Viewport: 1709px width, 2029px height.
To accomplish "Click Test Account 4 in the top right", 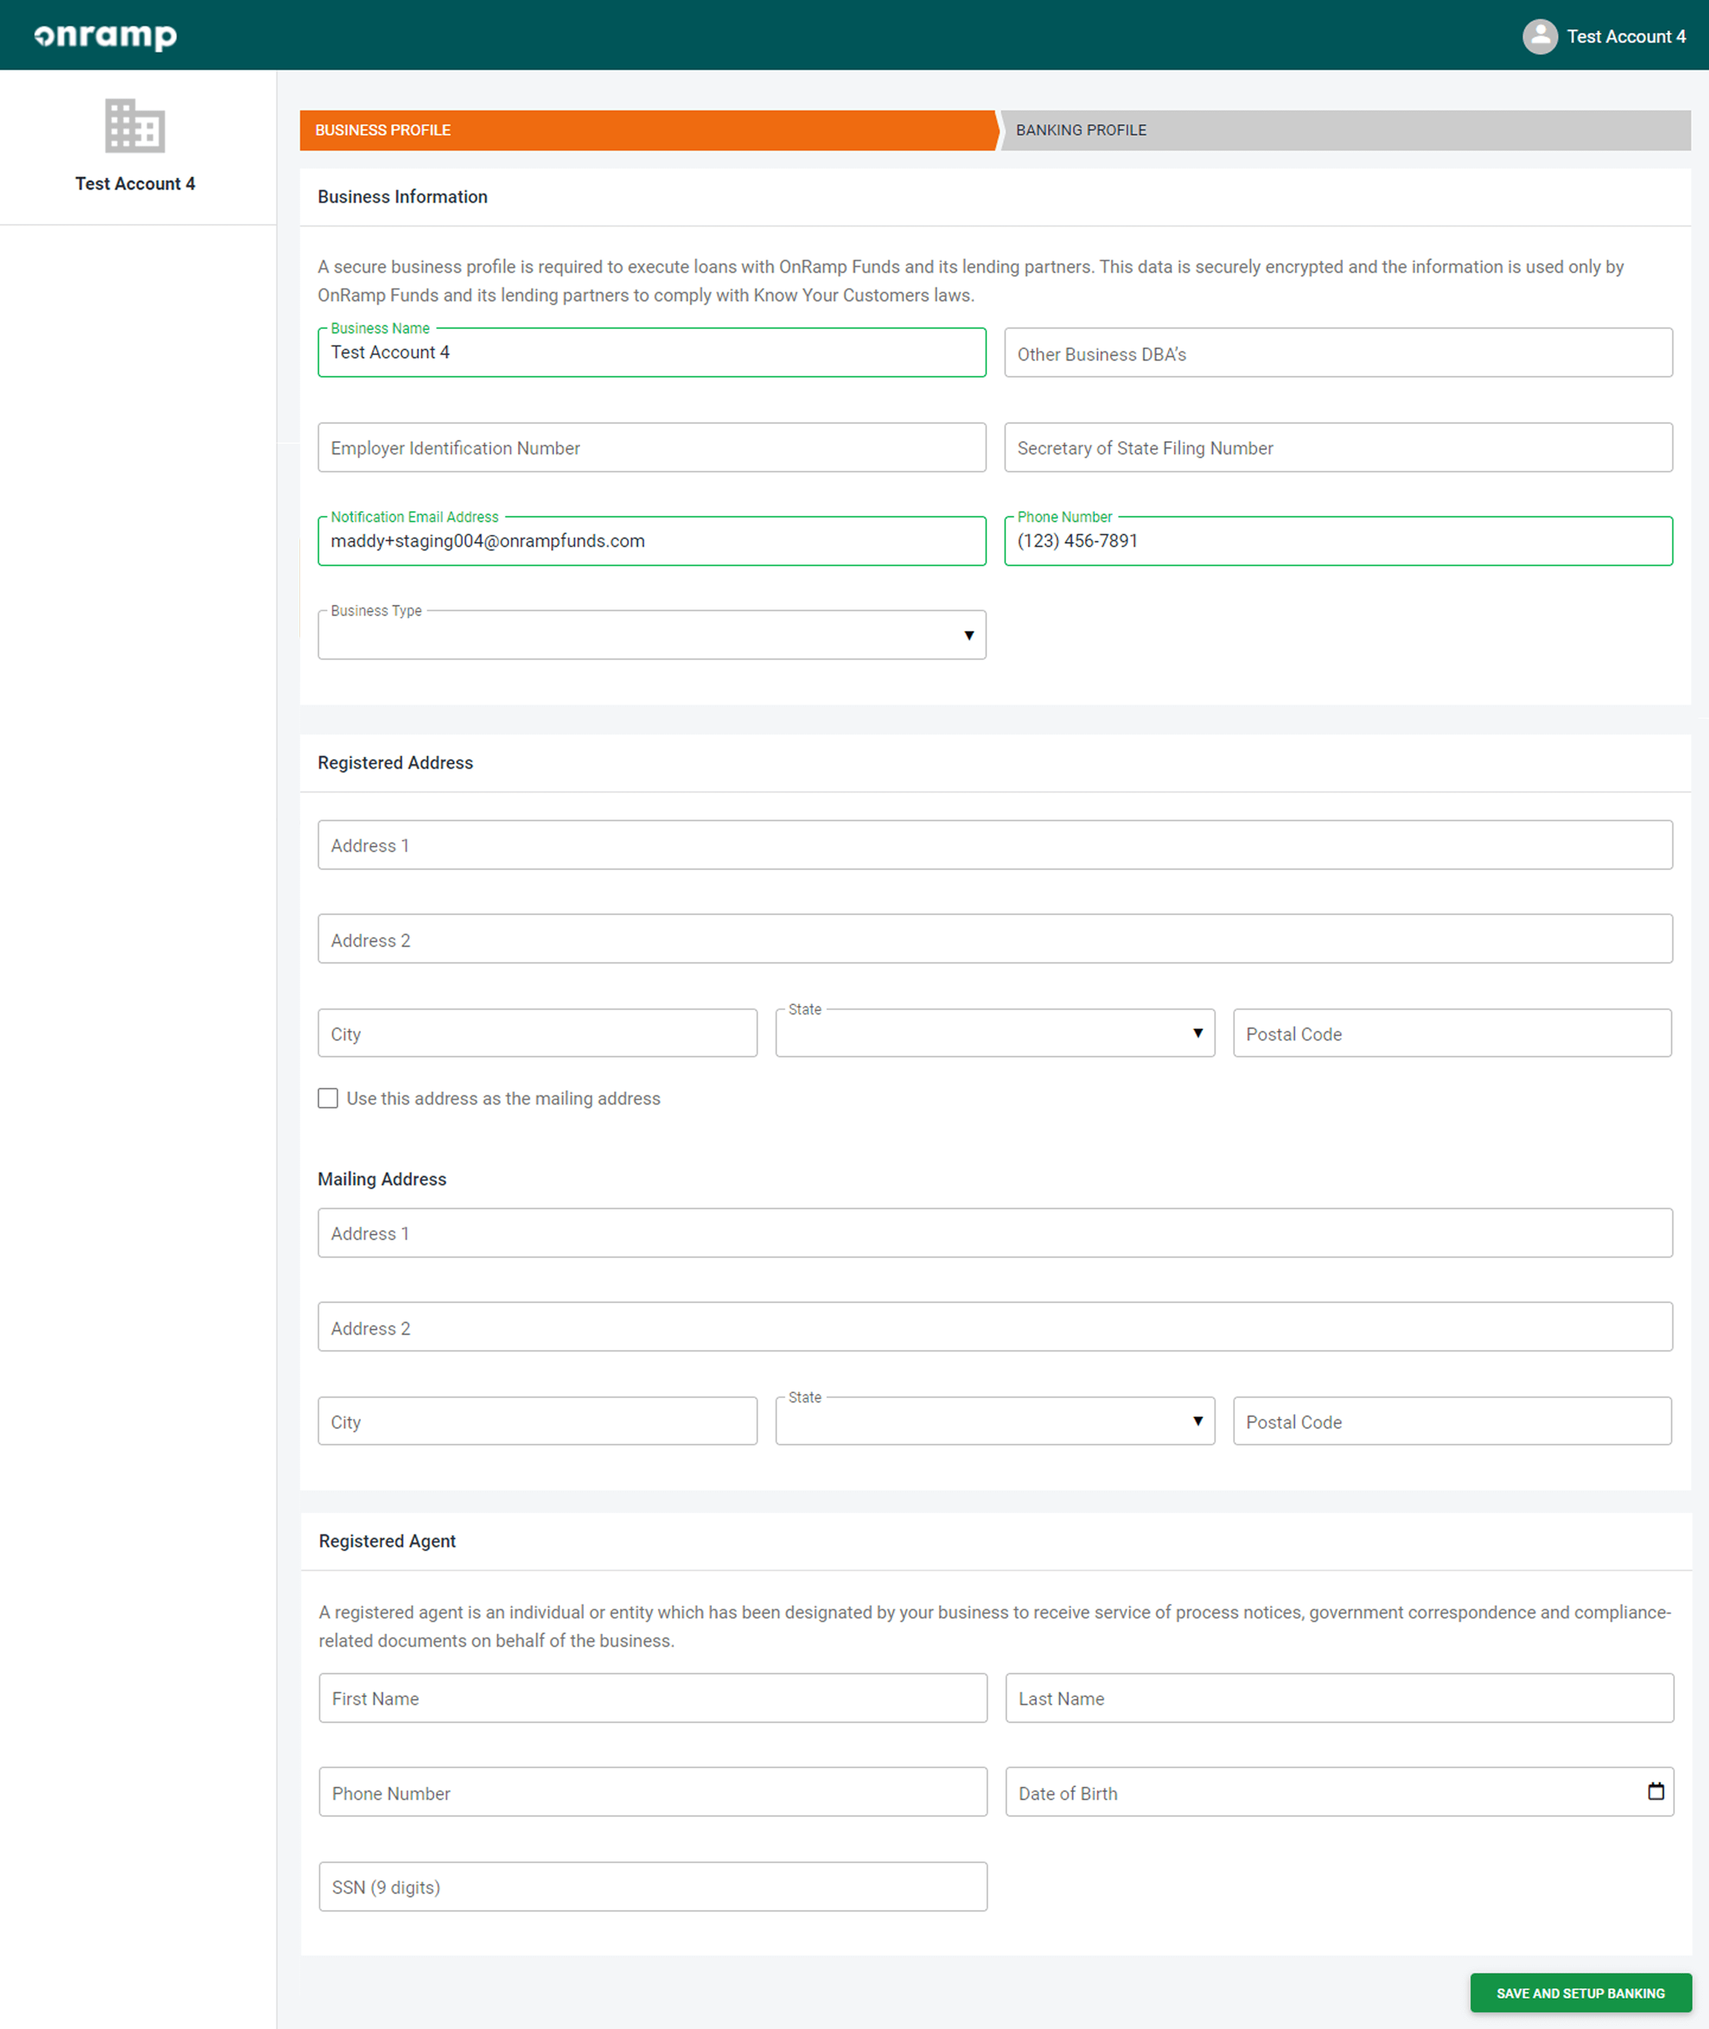I will (1625, 36).
